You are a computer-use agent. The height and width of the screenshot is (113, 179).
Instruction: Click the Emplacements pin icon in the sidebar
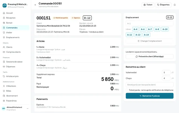coord(4,38)
